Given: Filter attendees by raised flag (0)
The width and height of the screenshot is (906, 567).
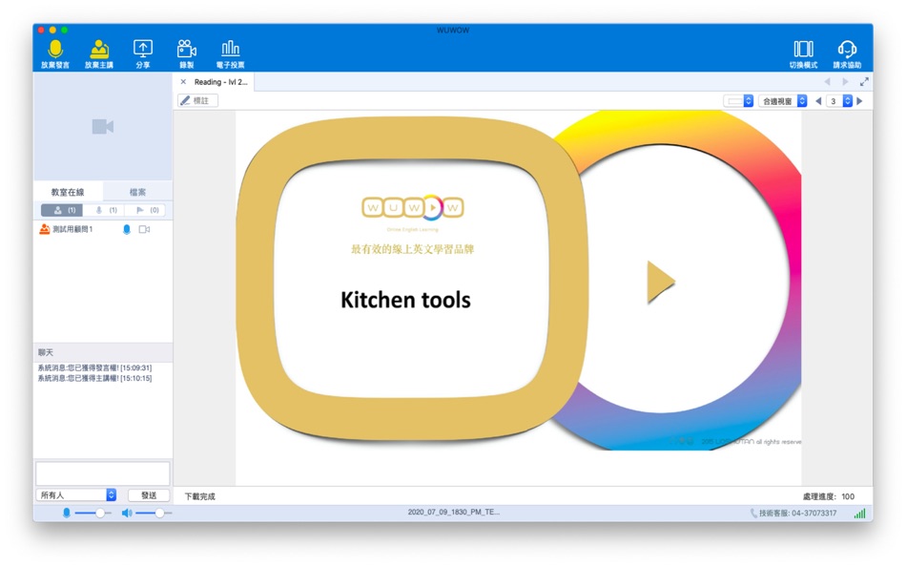Looking at the screenshot, I should click(144, 210).
